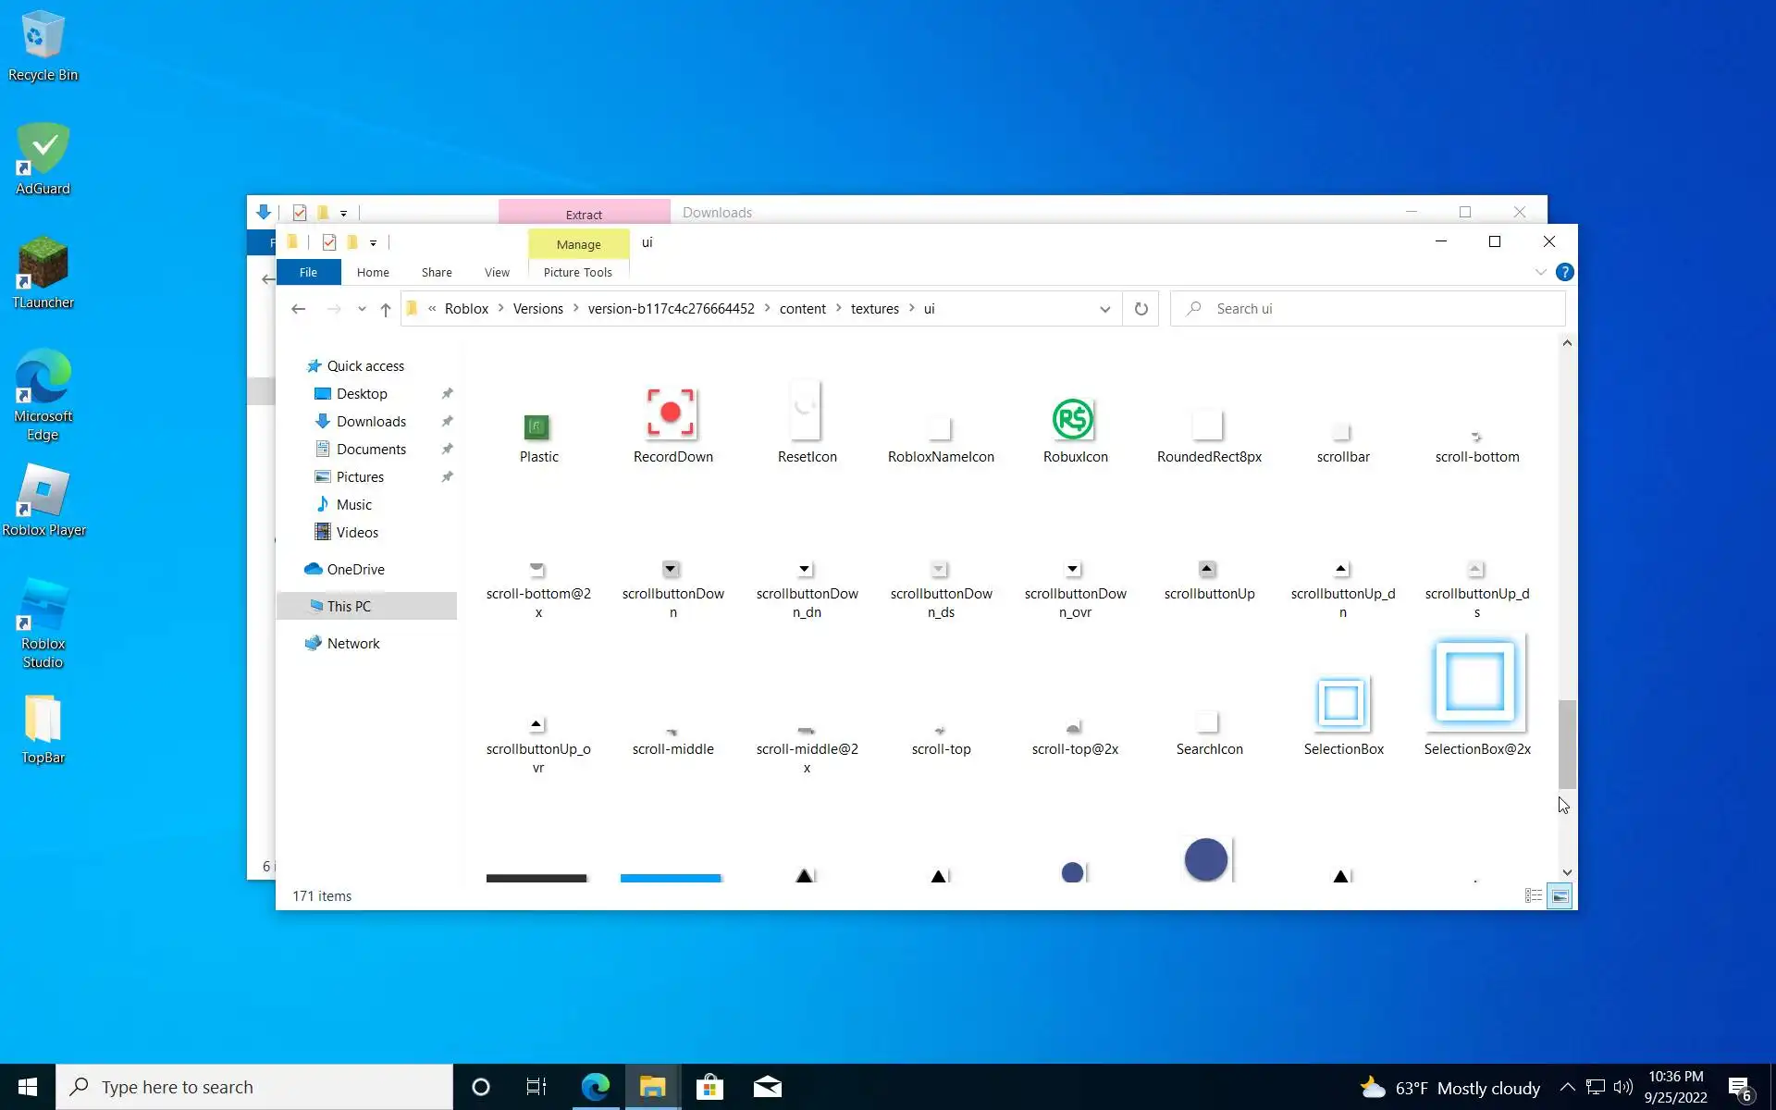Expand the ribbon with the chevron
The width and height of the screenshot is (1776, 1110).
pos(1540,272)
